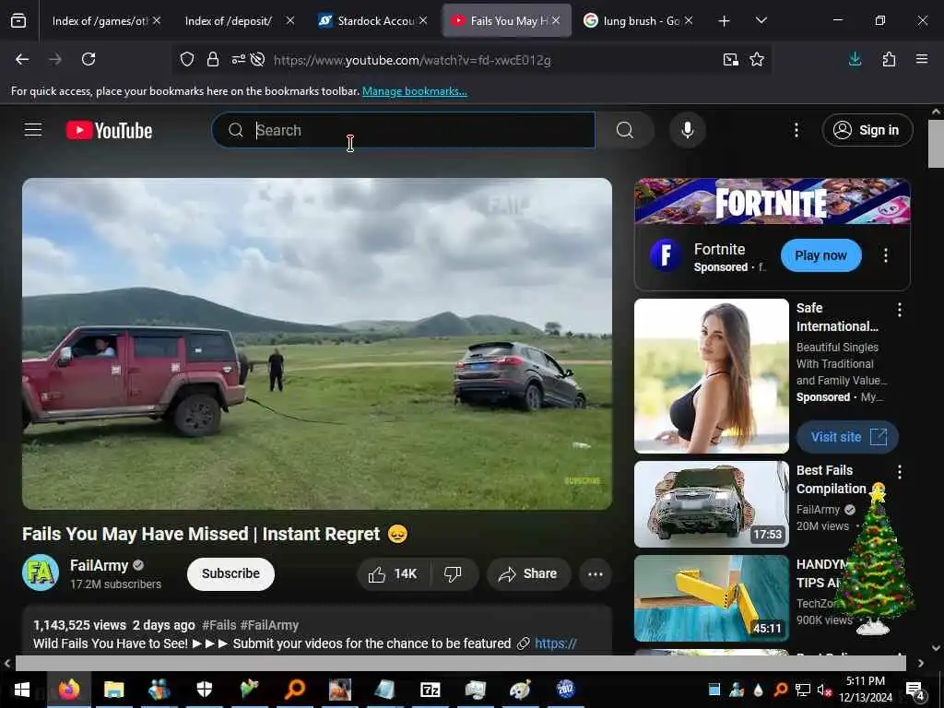Open more actions ellipsis under video
This screenshot has width=944, height=708.
click(x=596, y=574)
